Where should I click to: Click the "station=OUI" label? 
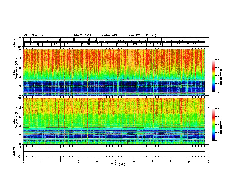(x=109, y=35)
